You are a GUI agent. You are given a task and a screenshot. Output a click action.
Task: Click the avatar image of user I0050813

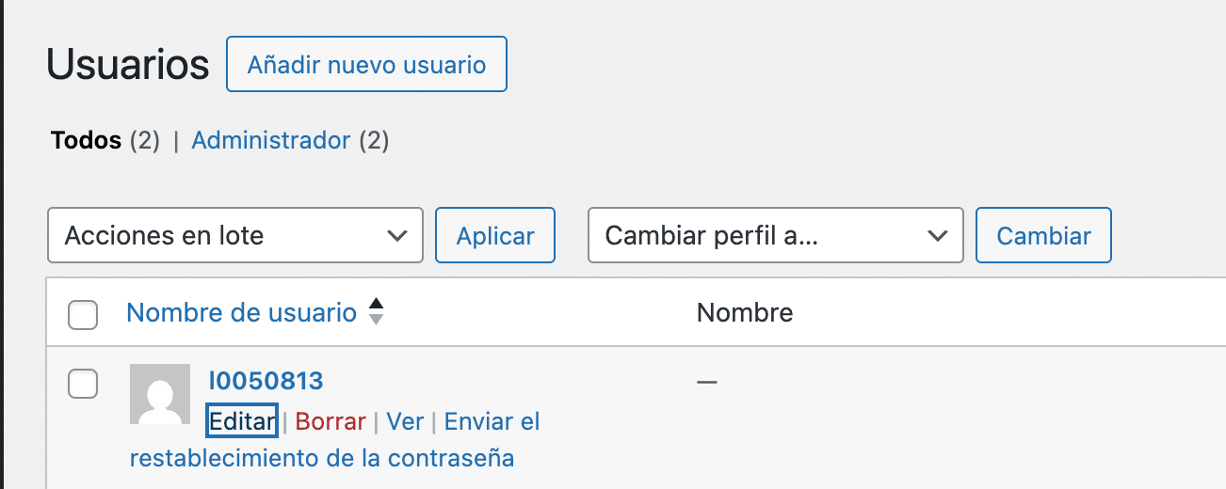[159, 394]
